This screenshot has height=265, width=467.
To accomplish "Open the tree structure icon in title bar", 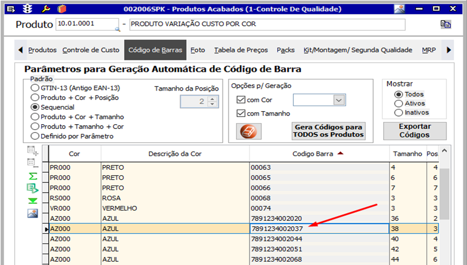I will click(x=28, y=9).
